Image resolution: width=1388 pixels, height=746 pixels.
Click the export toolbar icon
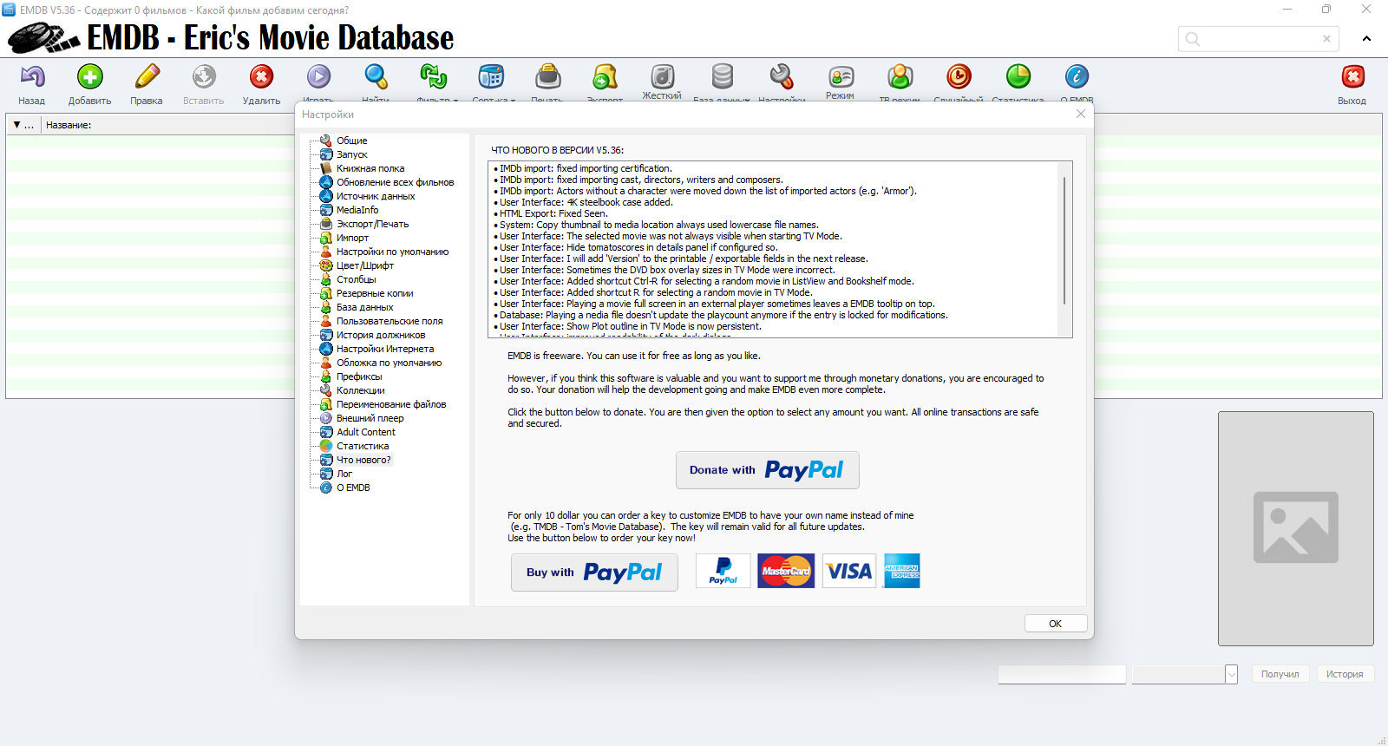click(x=605, y=77)
